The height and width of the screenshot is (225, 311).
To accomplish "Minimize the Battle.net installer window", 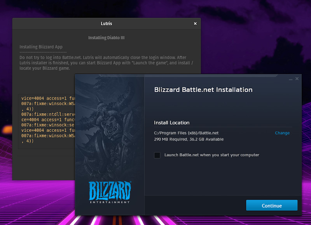I will tap(290, 79).
